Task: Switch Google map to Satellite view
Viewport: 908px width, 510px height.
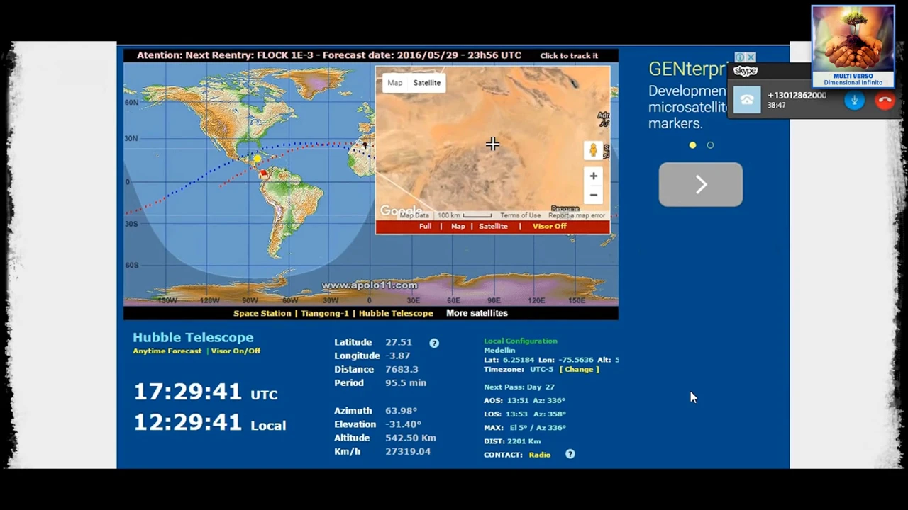Action: [x=426, y=83]
